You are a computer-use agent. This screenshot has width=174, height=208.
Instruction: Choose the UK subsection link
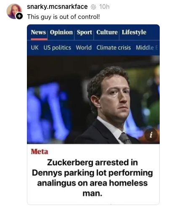pyautogui.click(x=34, y=47)
